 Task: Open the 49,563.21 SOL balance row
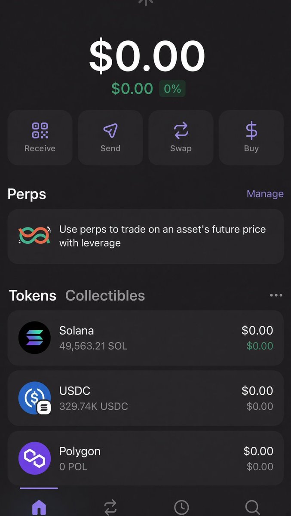coord(146,338)
